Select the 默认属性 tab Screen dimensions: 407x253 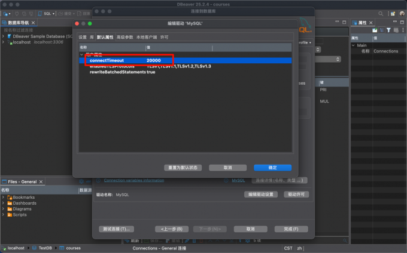105,37
